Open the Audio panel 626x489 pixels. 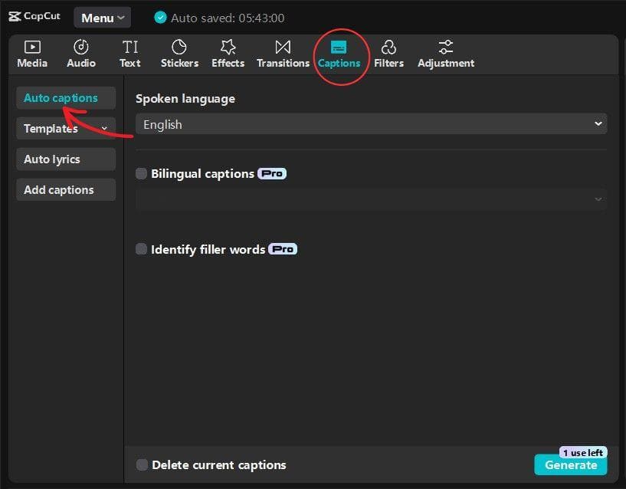pos(81,54)
